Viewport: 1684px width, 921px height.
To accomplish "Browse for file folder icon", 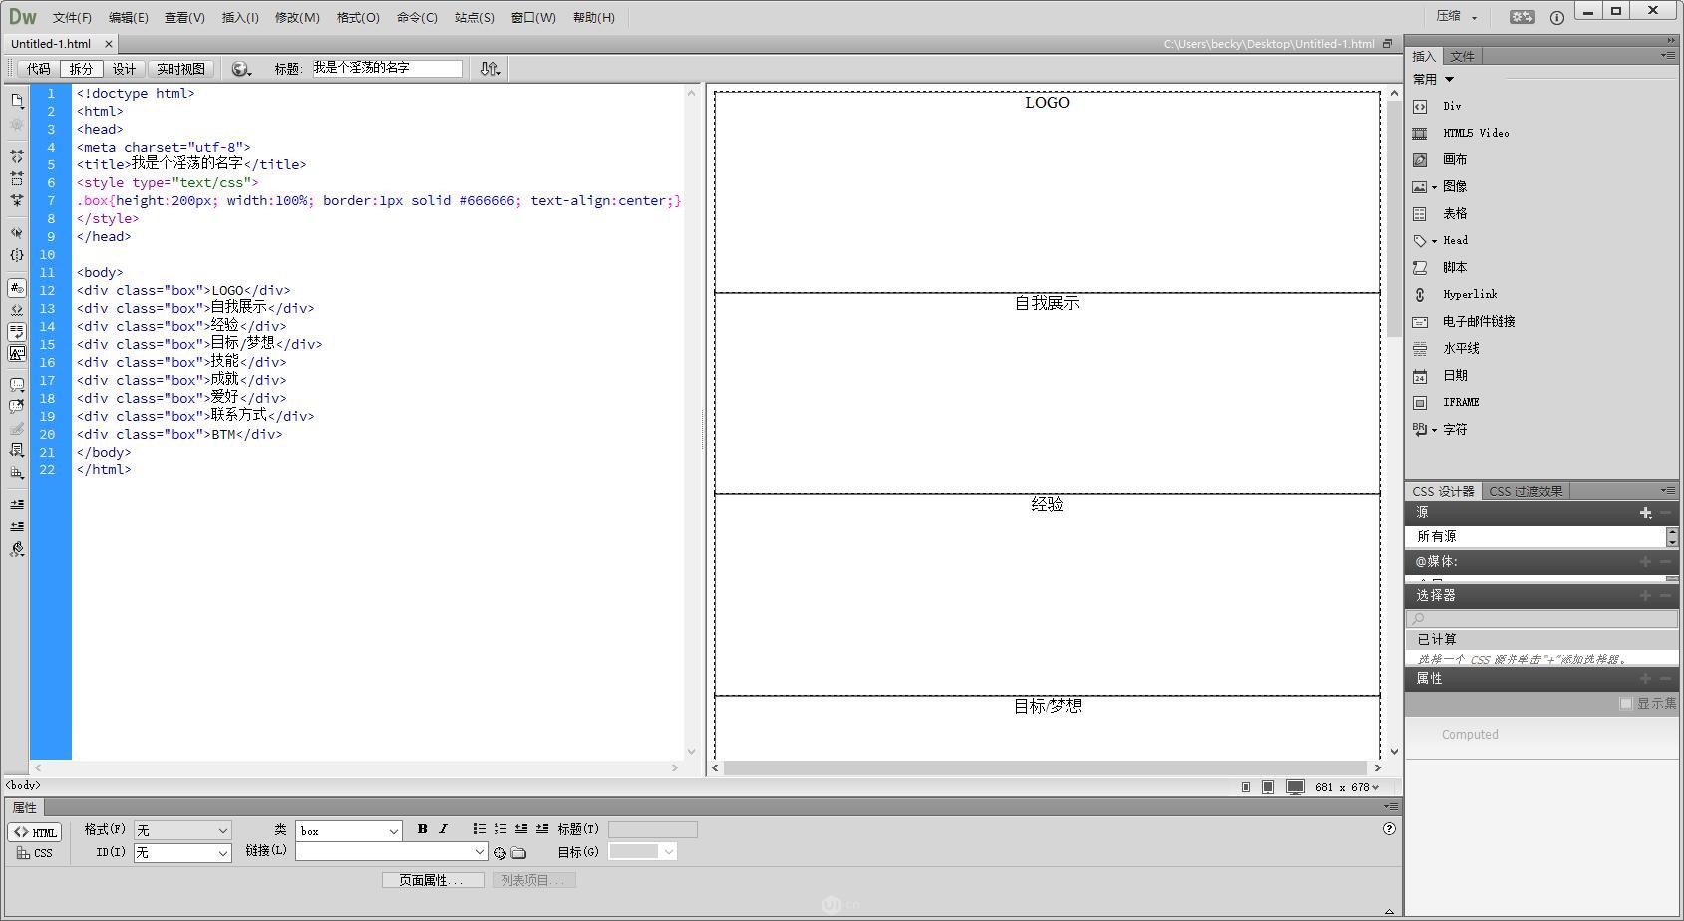I will tap(518, 853).
